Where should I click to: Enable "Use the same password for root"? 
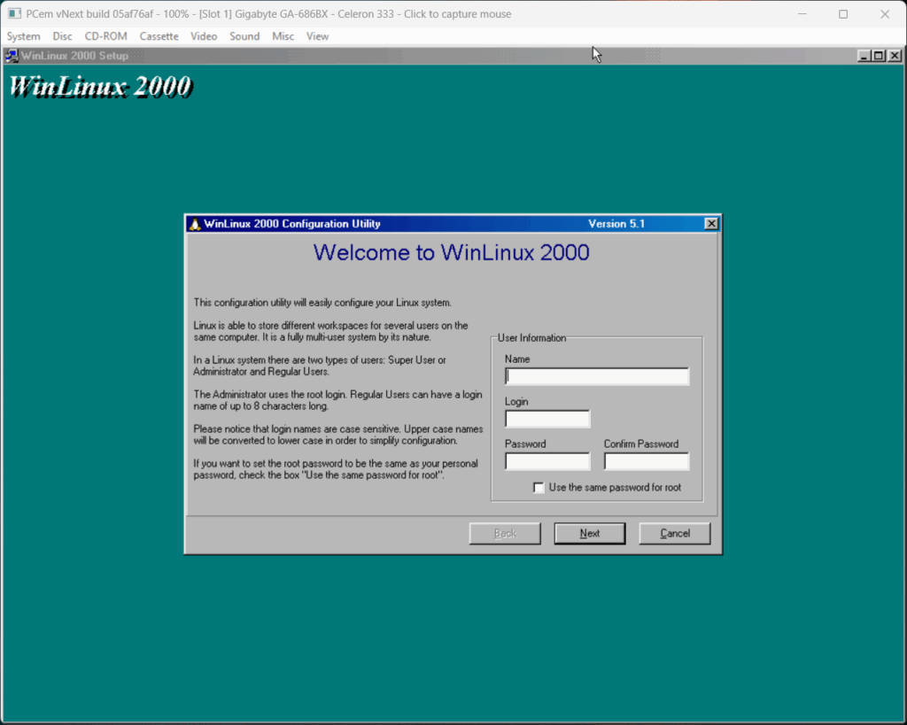point(539,488)
